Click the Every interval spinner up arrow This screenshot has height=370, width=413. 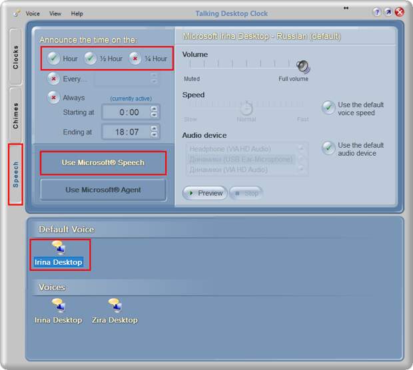click(x=154, y=75)
